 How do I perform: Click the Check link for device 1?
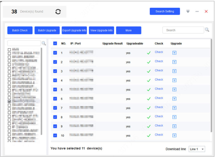pyautogui.click(x=159, y=52)
